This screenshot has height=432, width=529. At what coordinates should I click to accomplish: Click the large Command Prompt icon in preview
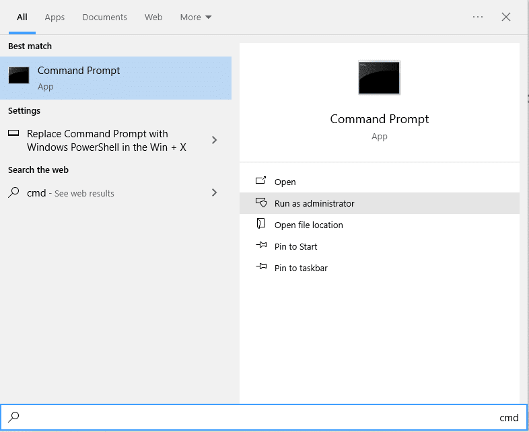tap(380, 77)
